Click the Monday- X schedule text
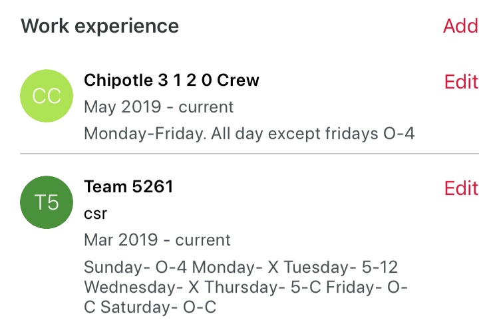The image size is (499, 326). (x=236, y=267)
